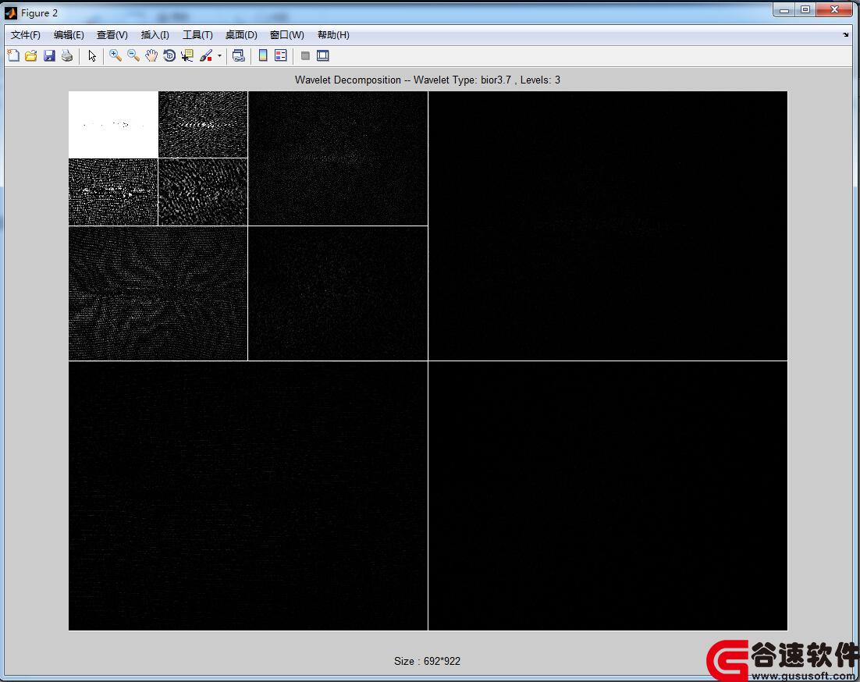The image size is (860, 682).
Task: Open a file with the folder icon
Action: pyautogui.click(x=31, y=55)
